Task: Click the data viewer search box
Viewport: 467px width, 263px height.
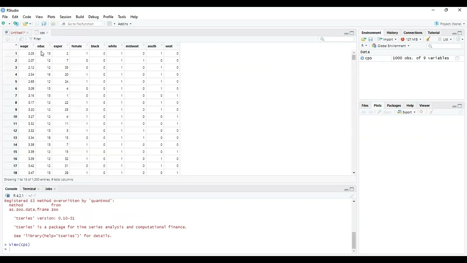Action: coord(336,39)
